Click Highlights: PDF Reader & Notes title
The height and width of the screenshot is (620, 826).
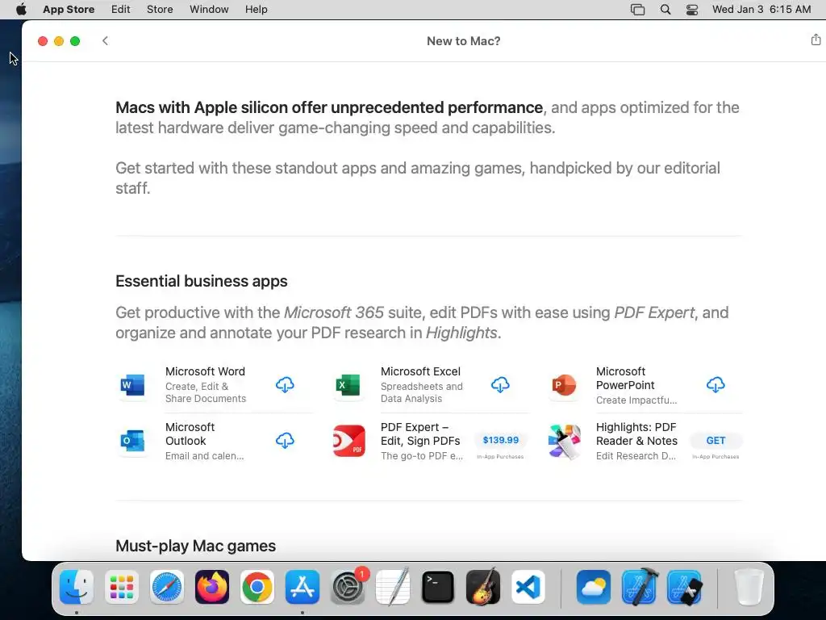click(636, 434)
